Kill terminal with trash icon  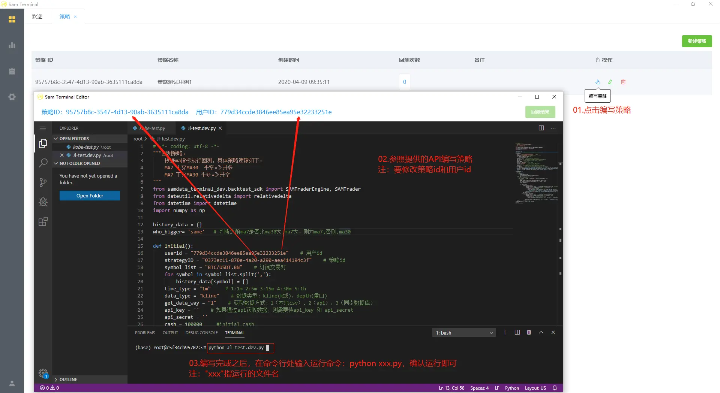pos(529,332)
